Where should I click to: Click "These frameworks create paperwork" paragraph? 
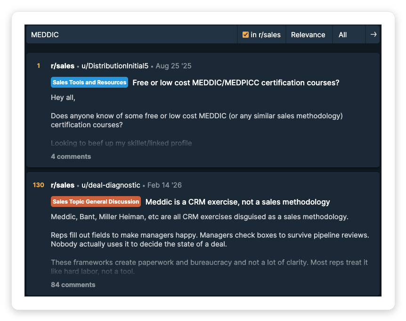click(210, 267)
